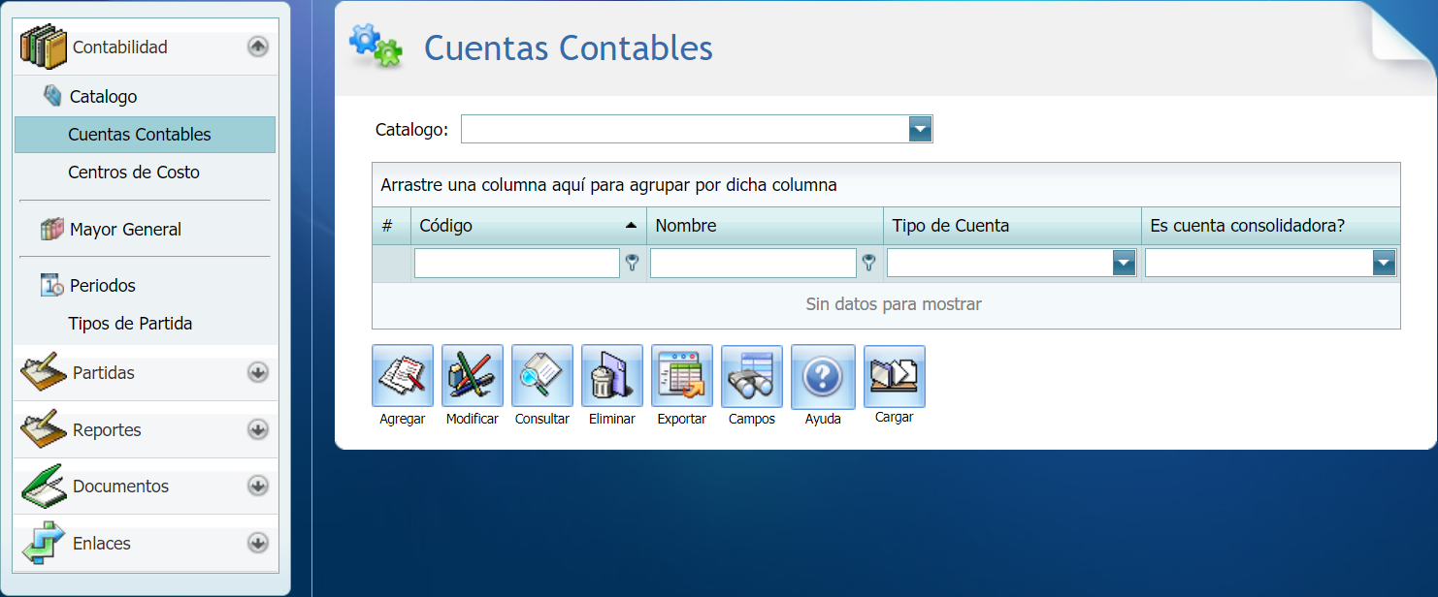Open the Catalogo dropdown list
Screen dimensions: 1438x597
coord(919,128)
